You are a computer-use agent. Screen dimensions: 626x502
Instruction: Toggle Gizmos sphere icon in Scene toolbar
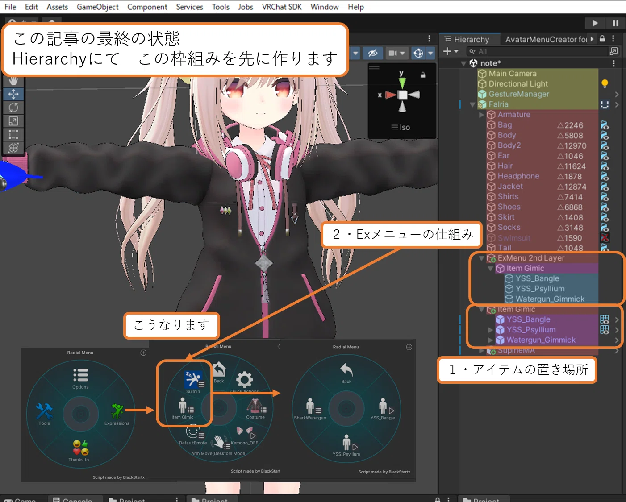tap(418, 53)
